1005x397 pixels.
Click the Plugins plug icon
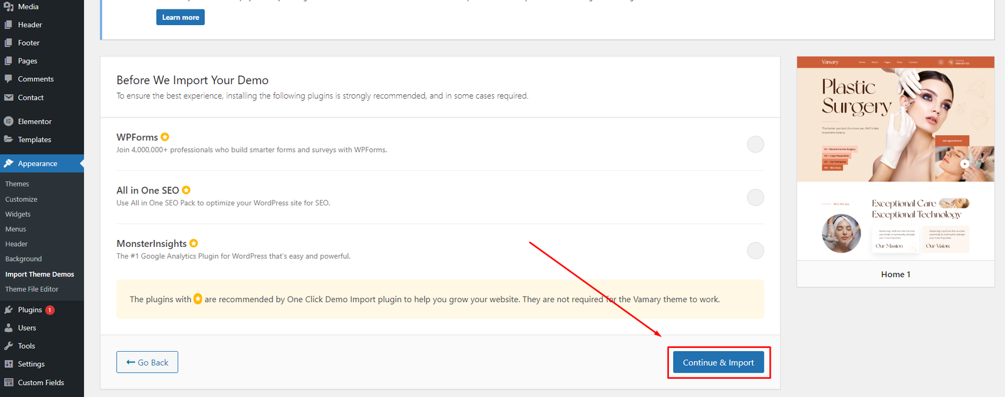(9, 310)
